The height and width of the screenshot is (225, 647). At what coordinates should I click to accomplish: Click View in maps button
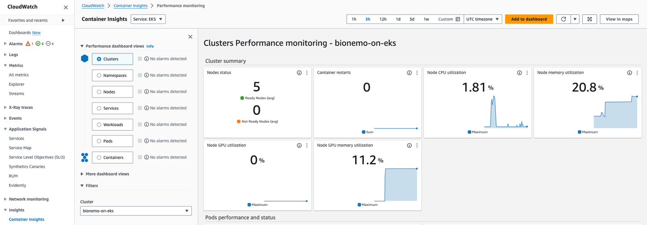[619, 19]
